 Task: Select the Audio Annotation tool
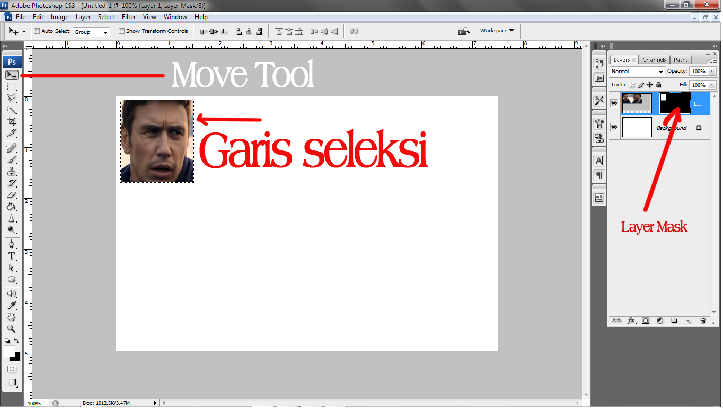coord(12,294)
